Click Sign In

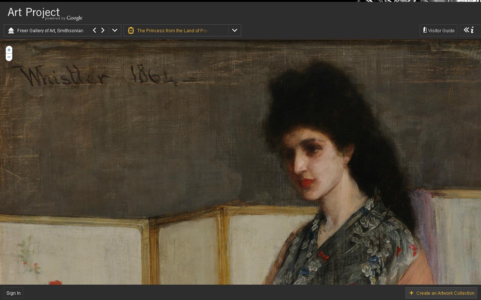click(x=14, y=293)
